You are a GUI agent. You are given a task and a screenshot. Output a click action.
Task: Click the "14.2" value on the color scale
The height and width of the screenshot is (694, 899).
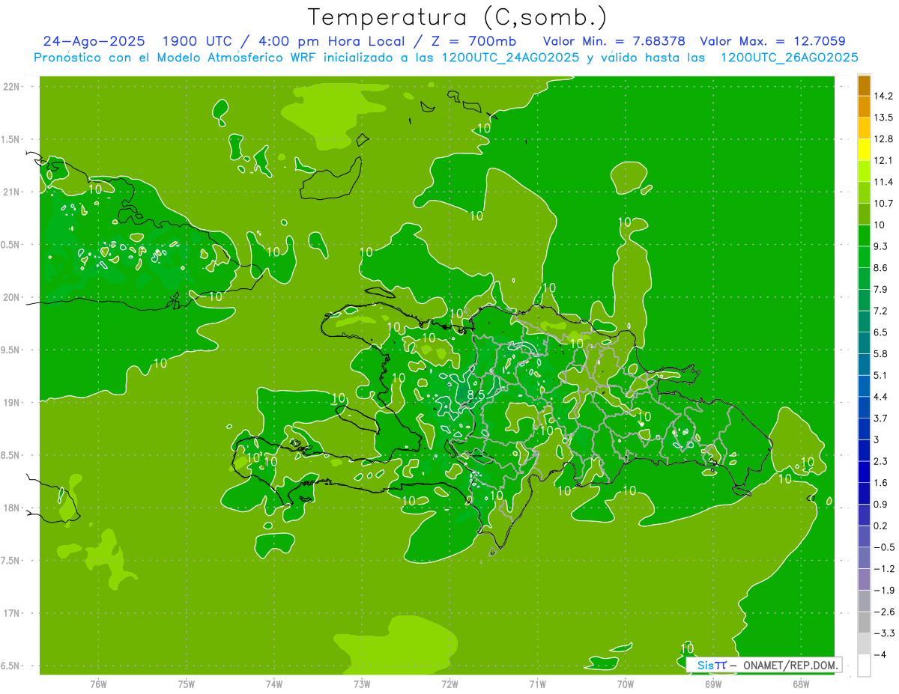pyautogui.click(x=885, y=96)
